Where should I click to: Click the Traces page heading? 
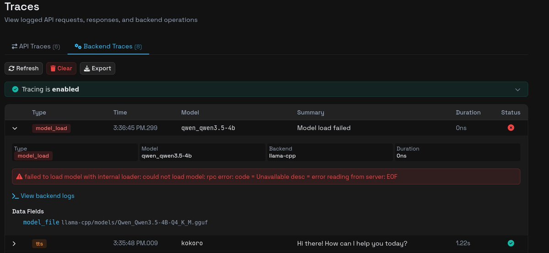point(22,7)
